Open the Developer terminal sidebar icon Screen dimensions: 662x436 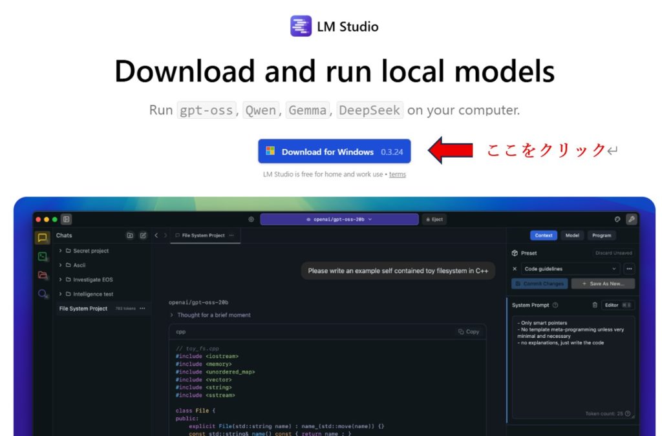point(42,256)
